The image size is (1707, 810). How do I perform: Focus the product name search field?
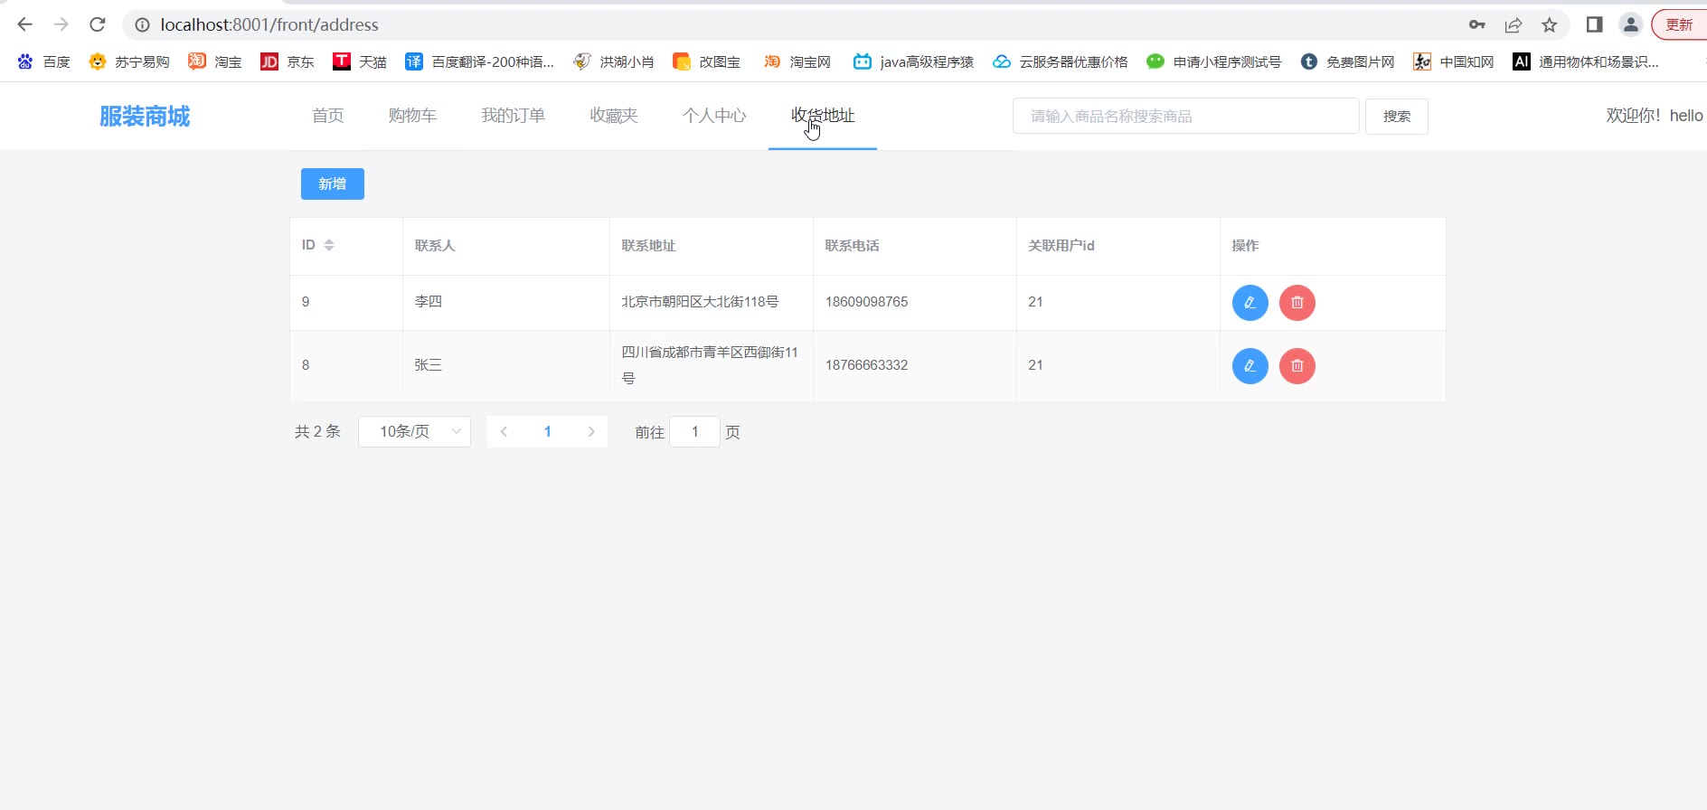tap(1184, 117)
